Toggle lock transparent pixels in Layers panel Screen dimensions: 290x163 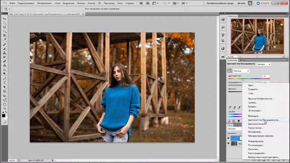tap(240, 133)
